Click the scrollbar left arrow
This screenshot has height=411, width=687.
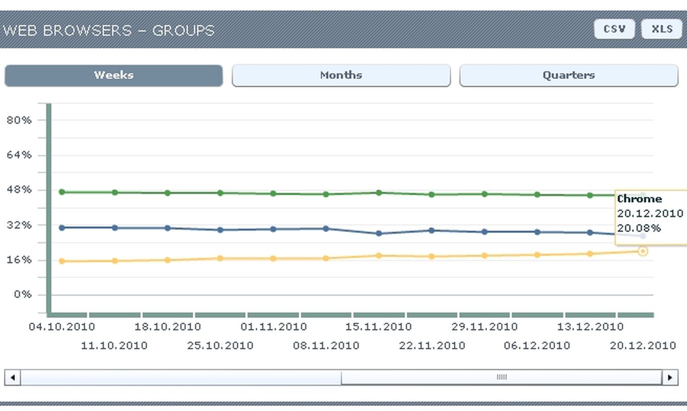[x=13, y=377]
